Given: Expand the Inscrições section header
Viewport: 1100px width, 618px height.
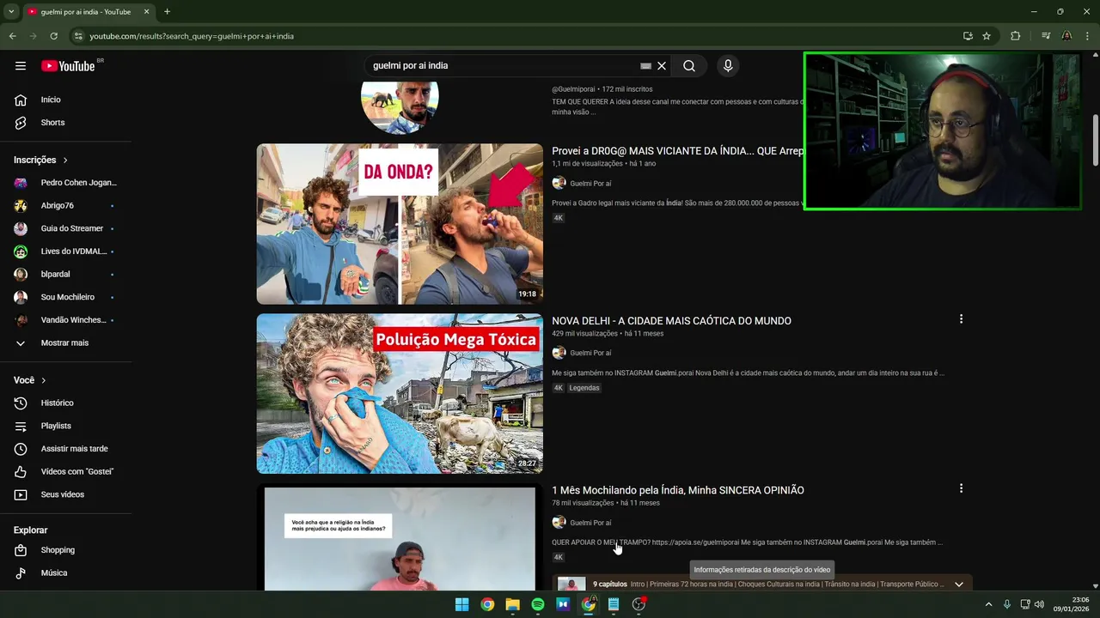Looking at the screenshot, I should pyautogui.click(x=40, y=160).
